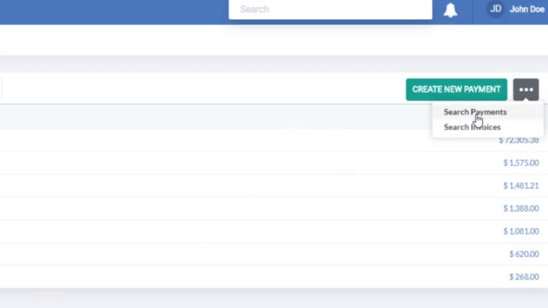The width and height of the screenshot is (548, 308).
Task: Open the payment of $ 268.00
Action: tap(524, 277)
